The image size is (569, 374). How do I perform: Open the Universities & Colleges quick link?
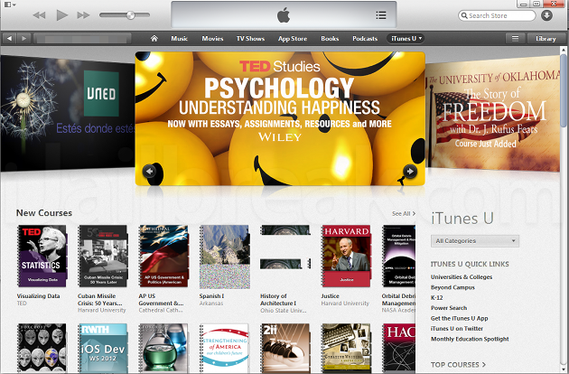click(462, 276)
